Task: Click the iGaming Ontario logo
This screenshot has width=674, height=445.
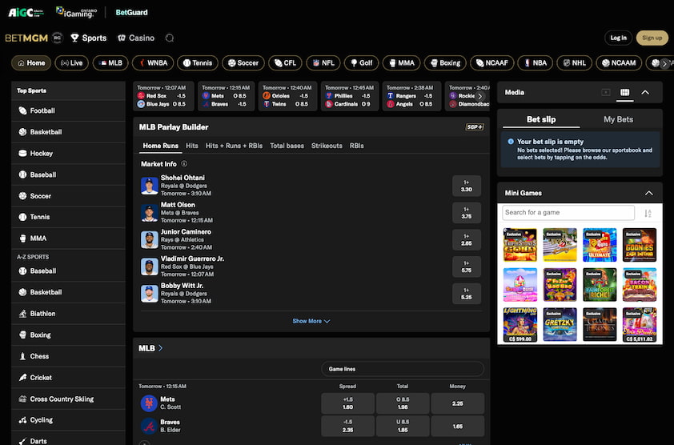Action: click(77, 12)
